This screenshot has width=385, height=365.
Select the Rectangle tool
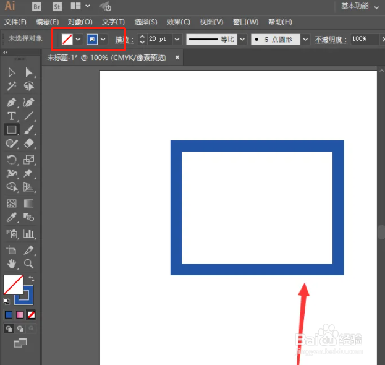click(x=12, y=129)
